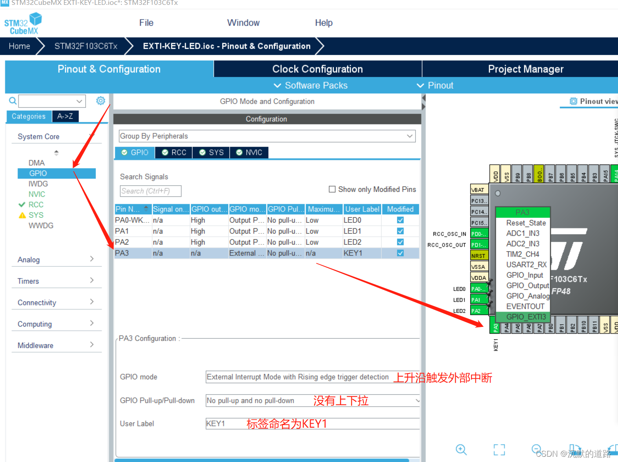618x462 pixels.
Task: Switch to the NVIC configuration tab
Action: pyautogui.click(x=249, y=152)
